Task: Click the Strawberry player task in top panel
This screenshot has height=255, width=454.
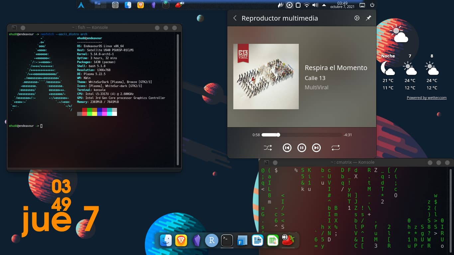Action: (179, 4)
